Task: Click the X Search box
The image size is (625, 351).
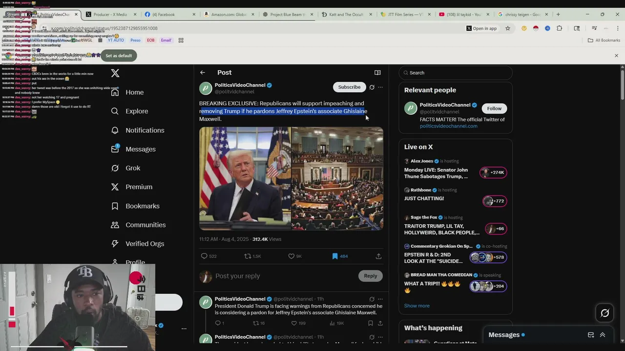Action: coord(456,73)
